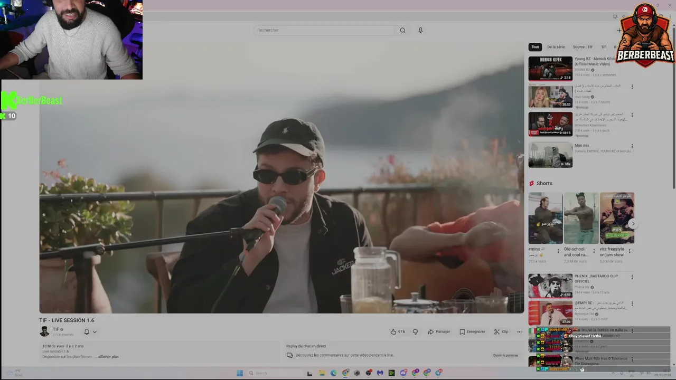This screenshot has width=676, height=380.
Task: Save video with Enregistrer button
Action: click(x=472, y=331)
